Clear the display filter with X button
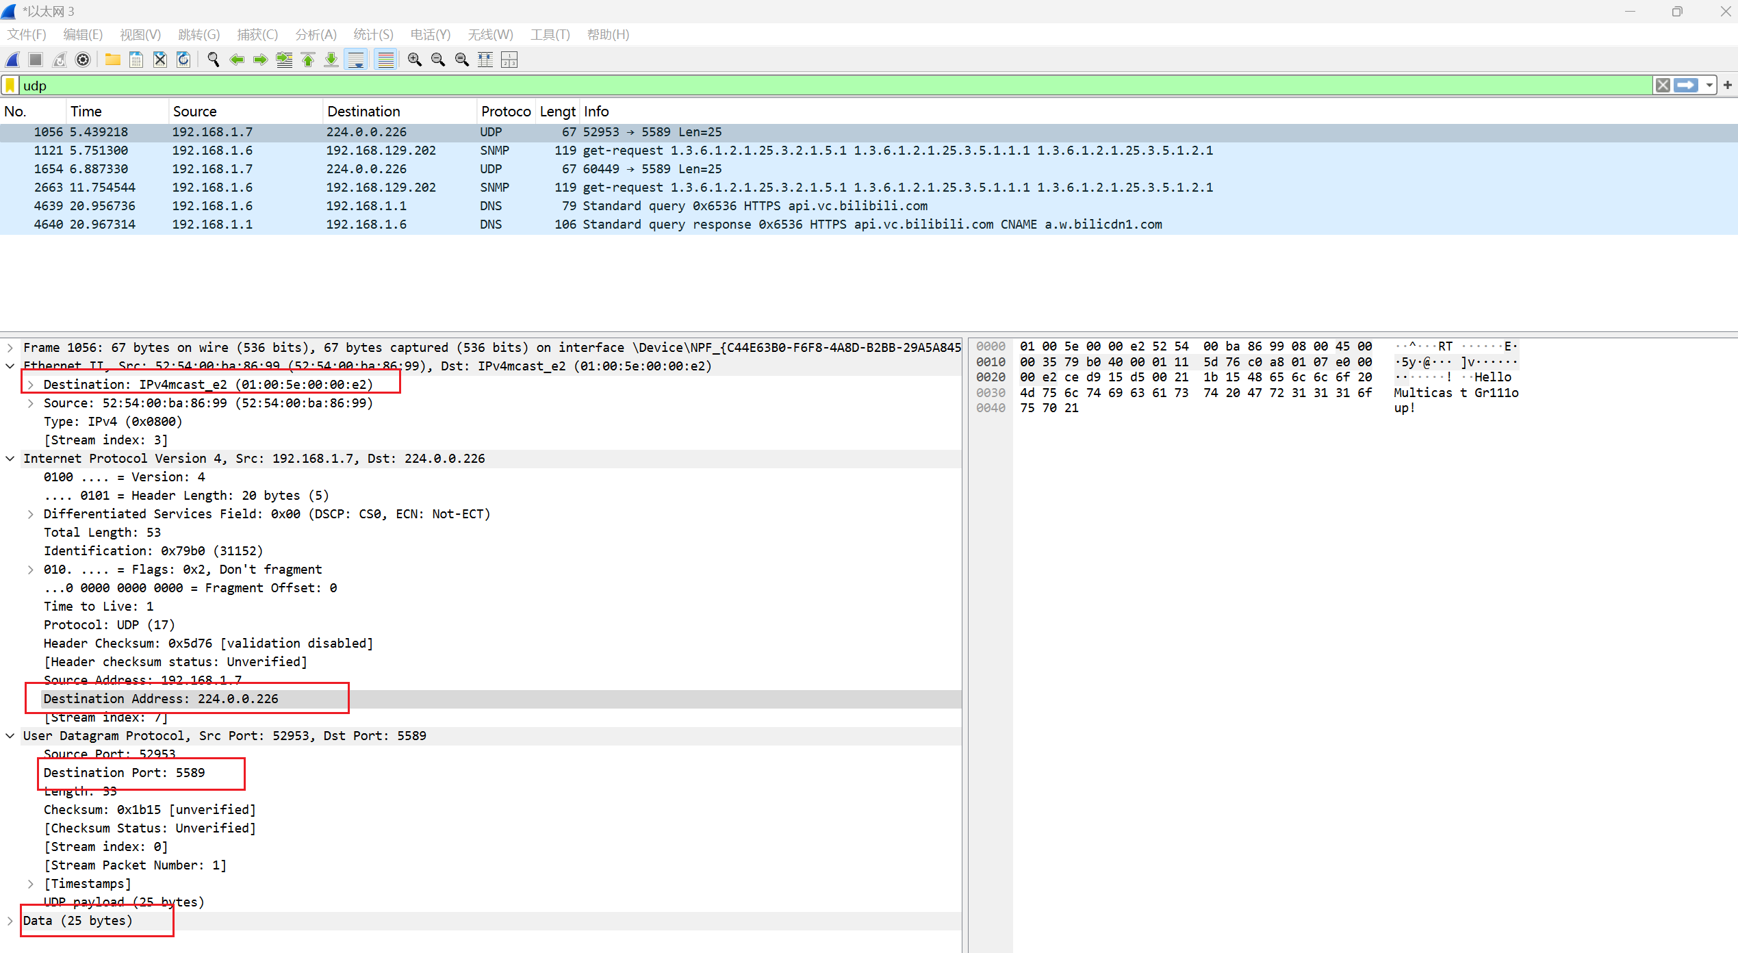The height and width of the screenshot is (953, 1738). click(x=1663, y=85)
